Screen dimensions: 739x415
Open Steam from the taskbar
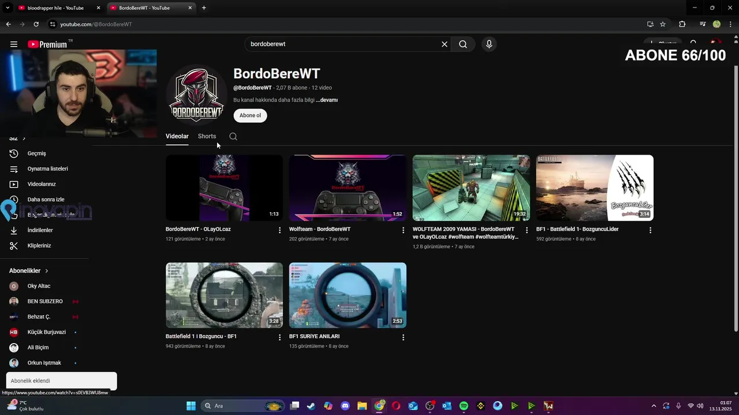pos(311,406)
